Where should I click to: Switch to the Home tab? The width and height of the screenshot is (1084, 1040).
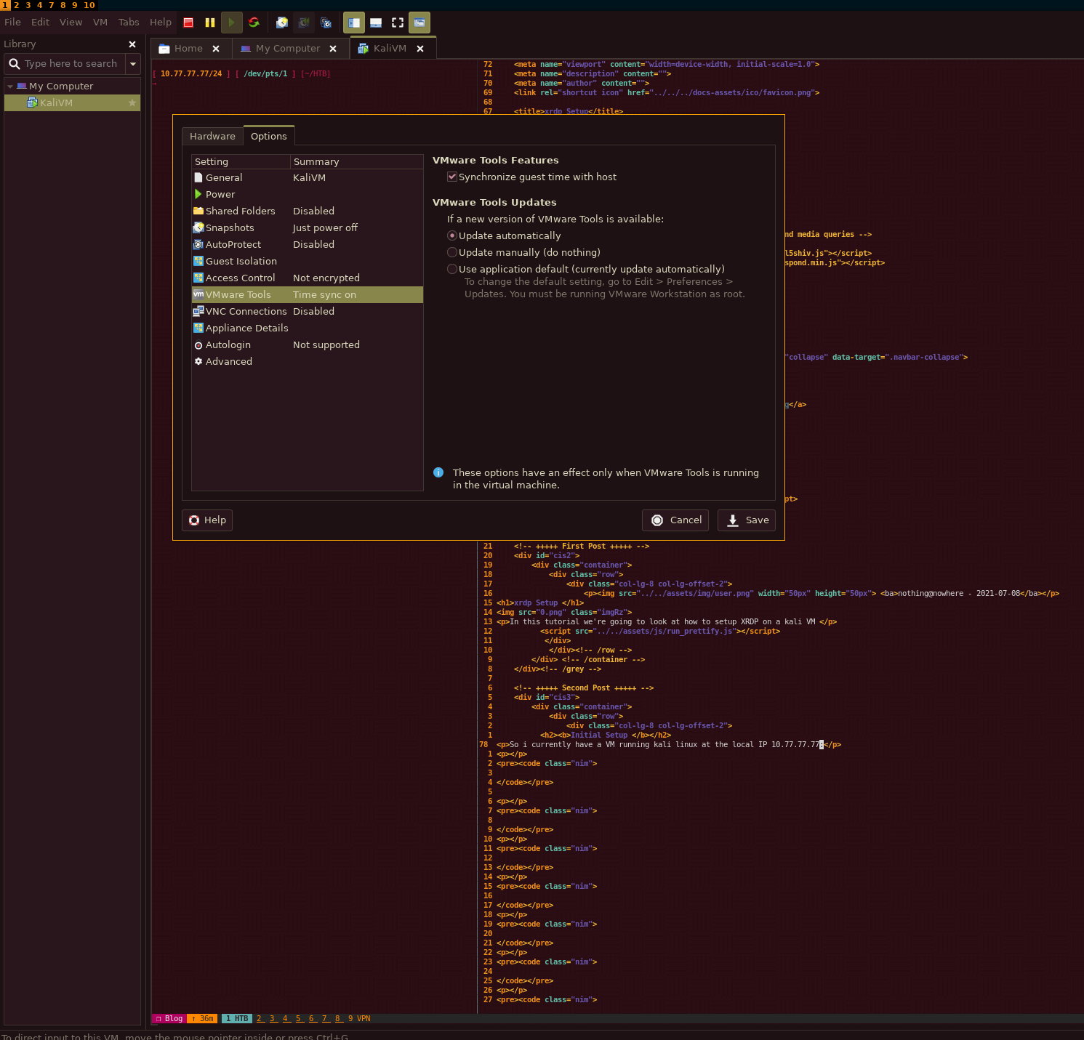188,49
